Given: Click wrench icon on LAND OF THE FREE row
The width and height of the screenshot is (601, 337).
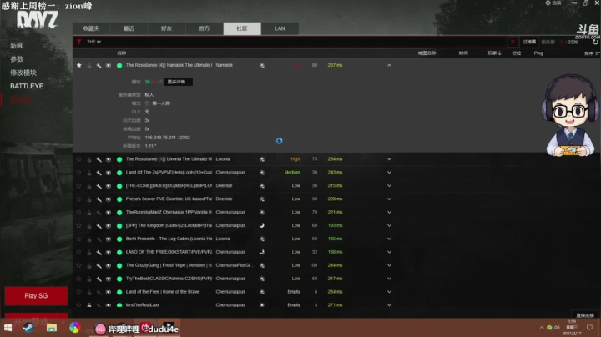Looking at the screenshot, I should [x=98, y=253].
